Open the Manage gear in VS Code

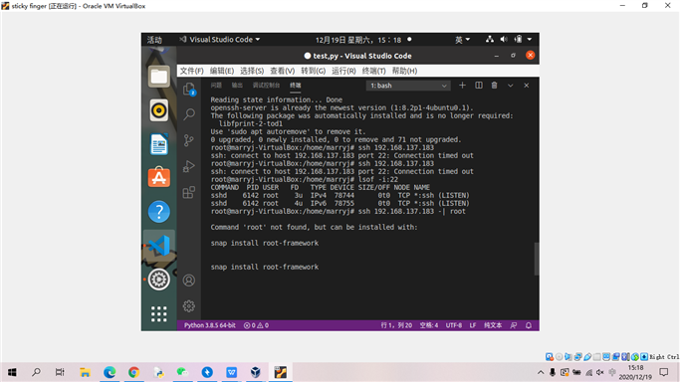click(189, 306)
